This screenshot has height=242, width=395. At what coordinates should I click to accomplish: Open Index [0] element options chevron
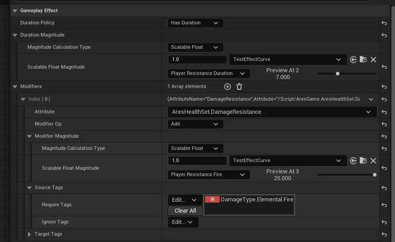(x=371, y=99)
